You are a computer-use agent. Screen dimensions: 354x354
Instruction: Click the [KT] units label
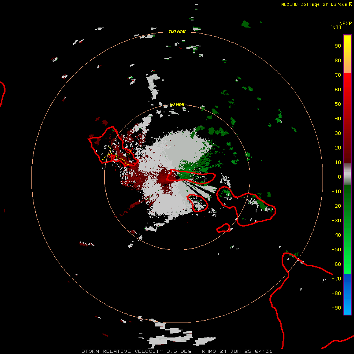click(x=336, y=27)
